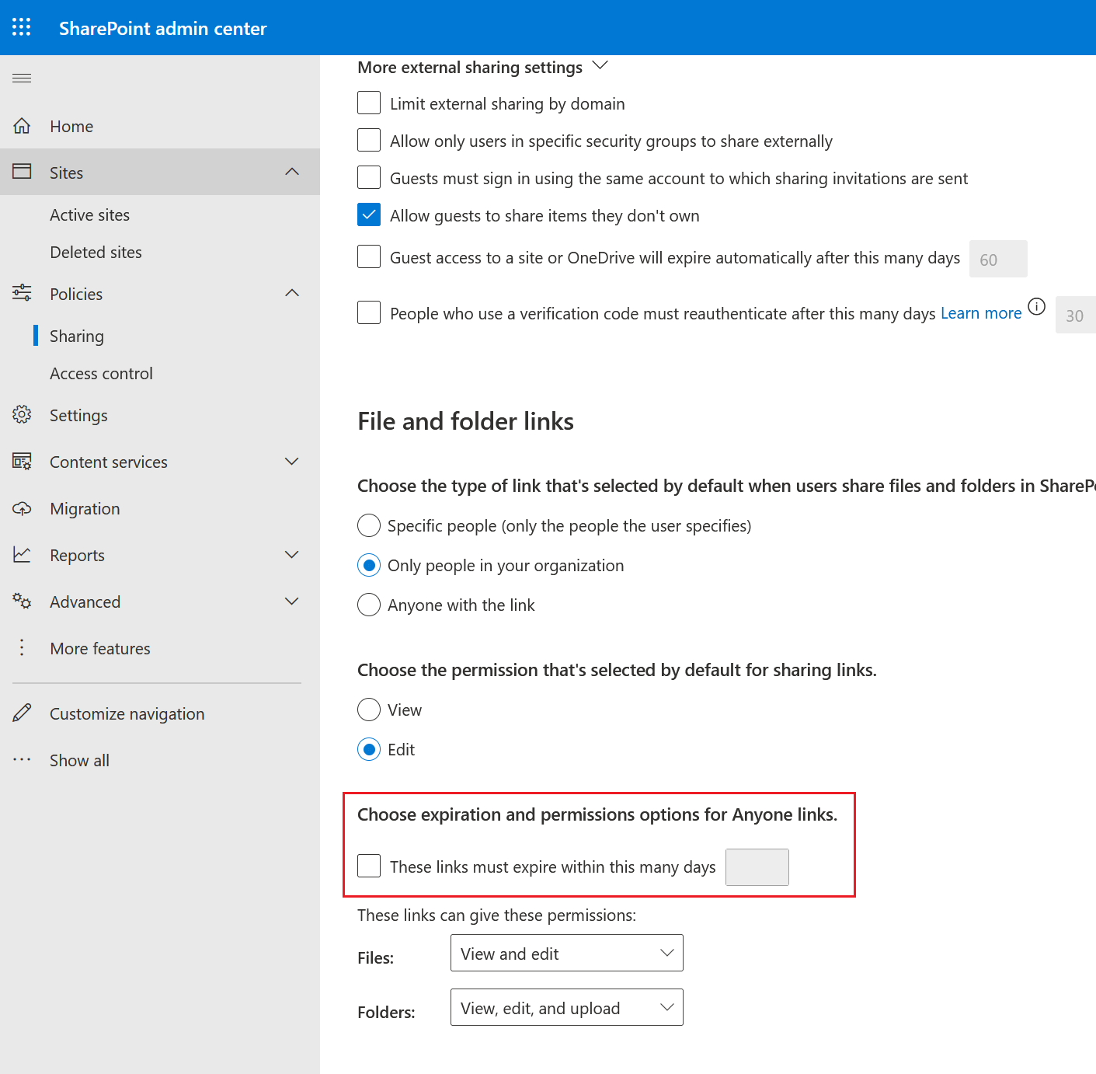Expand Reports chevron
The width and height of the screenshot is (1096, 1074).
(x=292, y=555)
